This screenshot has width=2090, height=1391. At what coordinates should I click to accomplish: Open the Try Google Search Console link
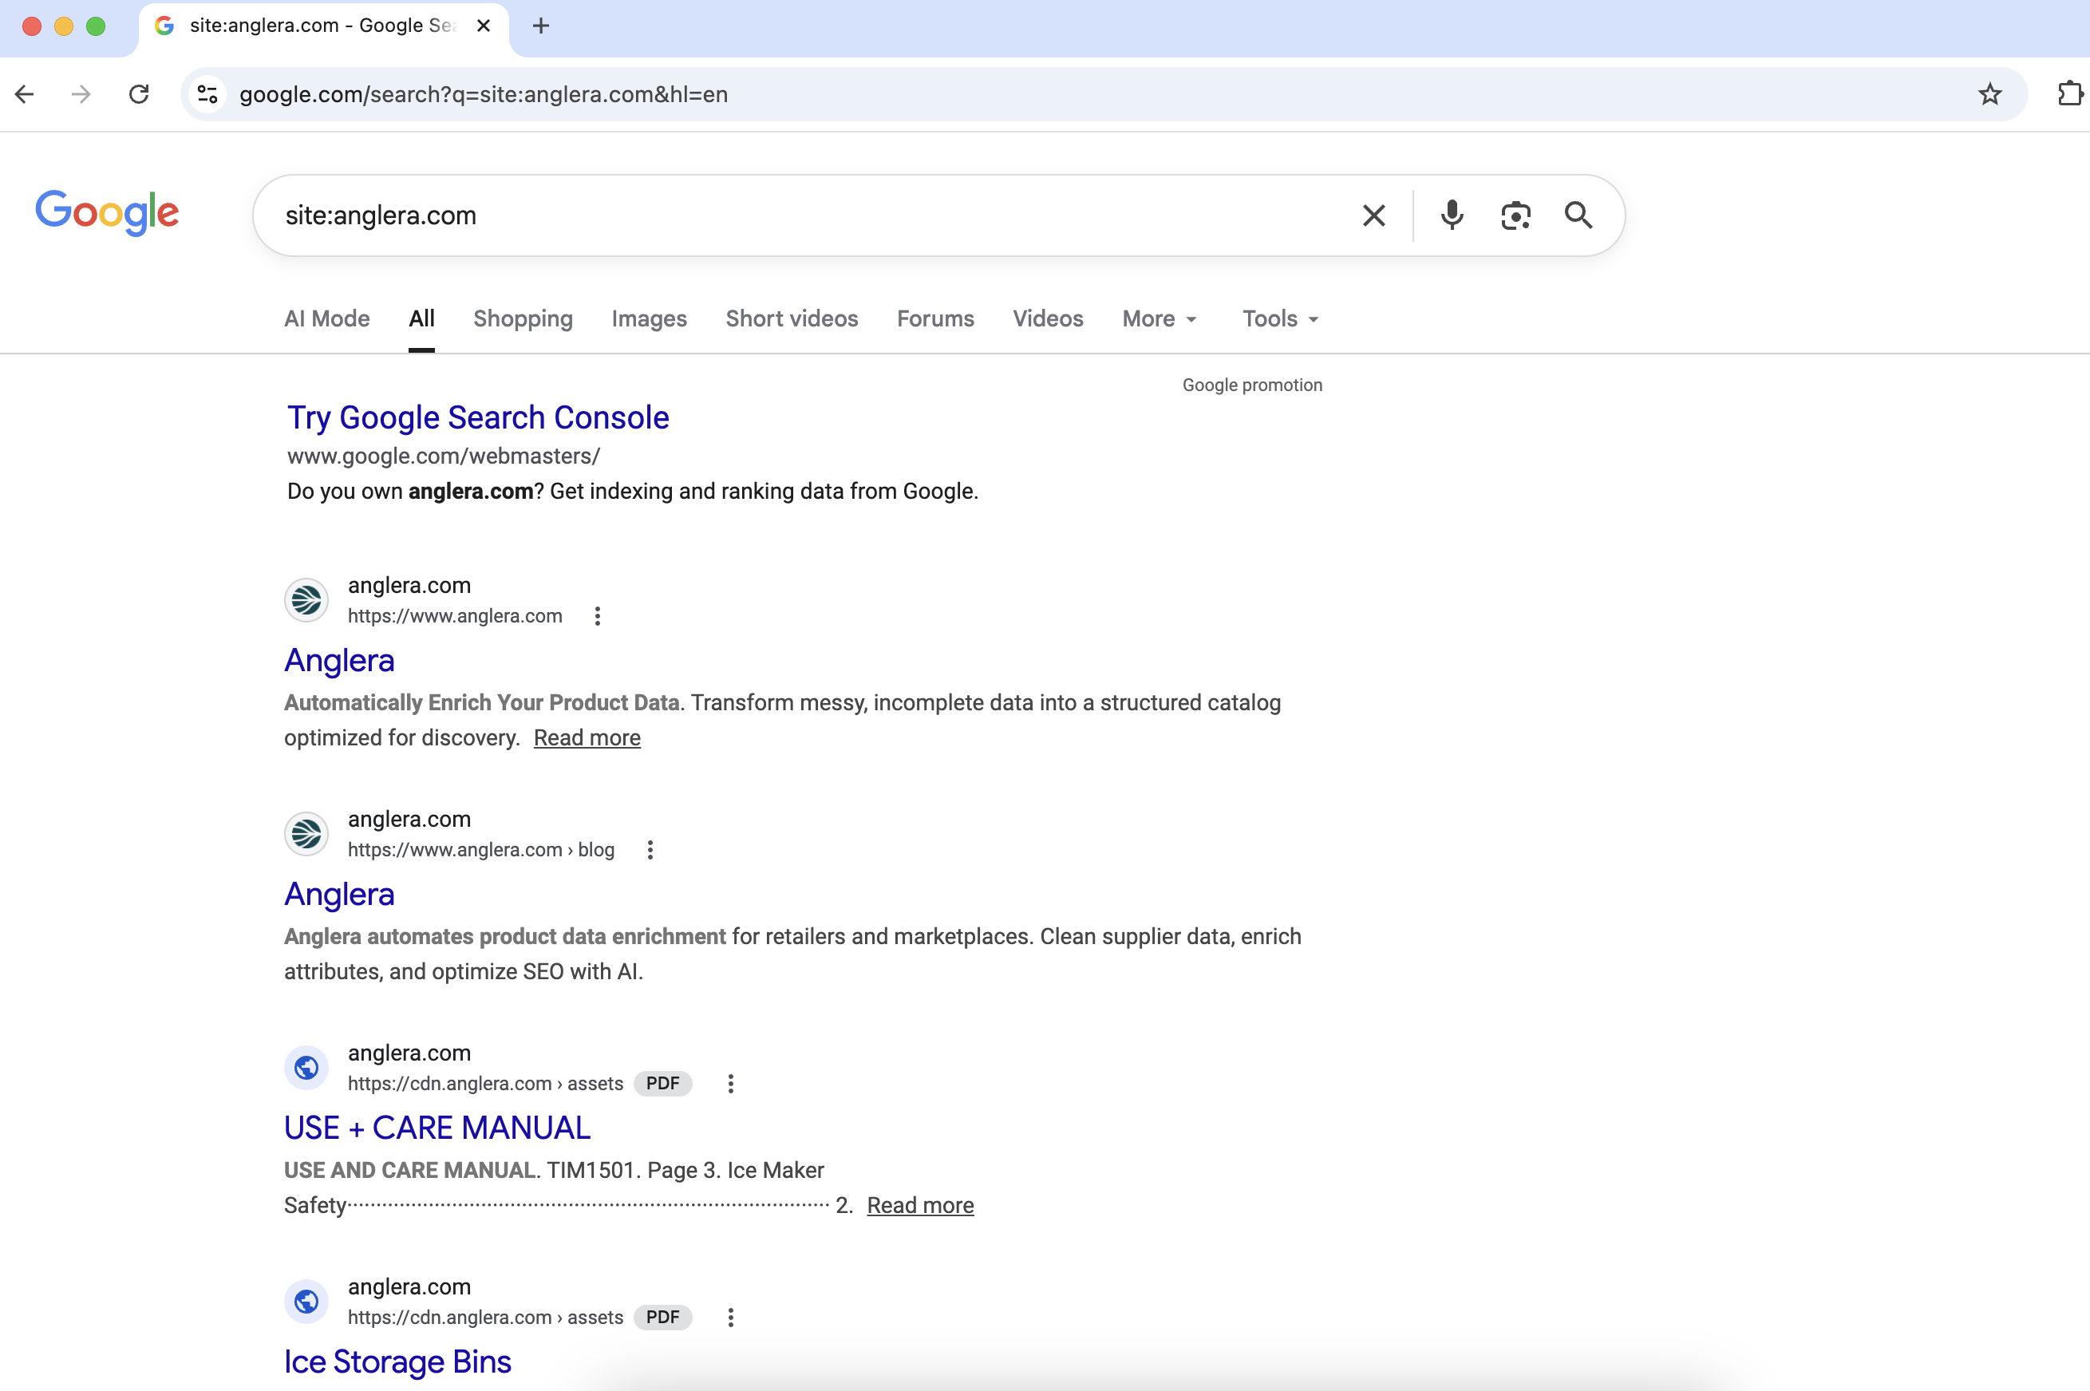477,417
